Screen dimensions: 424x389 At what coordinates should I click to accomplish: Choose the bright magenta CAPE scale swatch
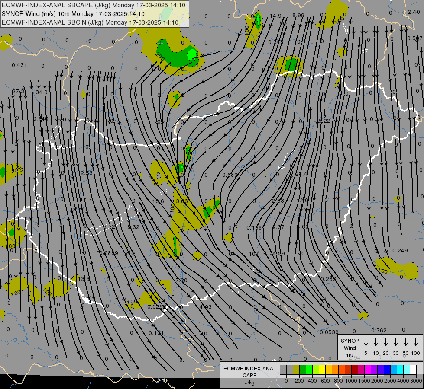tap(368, 370)
